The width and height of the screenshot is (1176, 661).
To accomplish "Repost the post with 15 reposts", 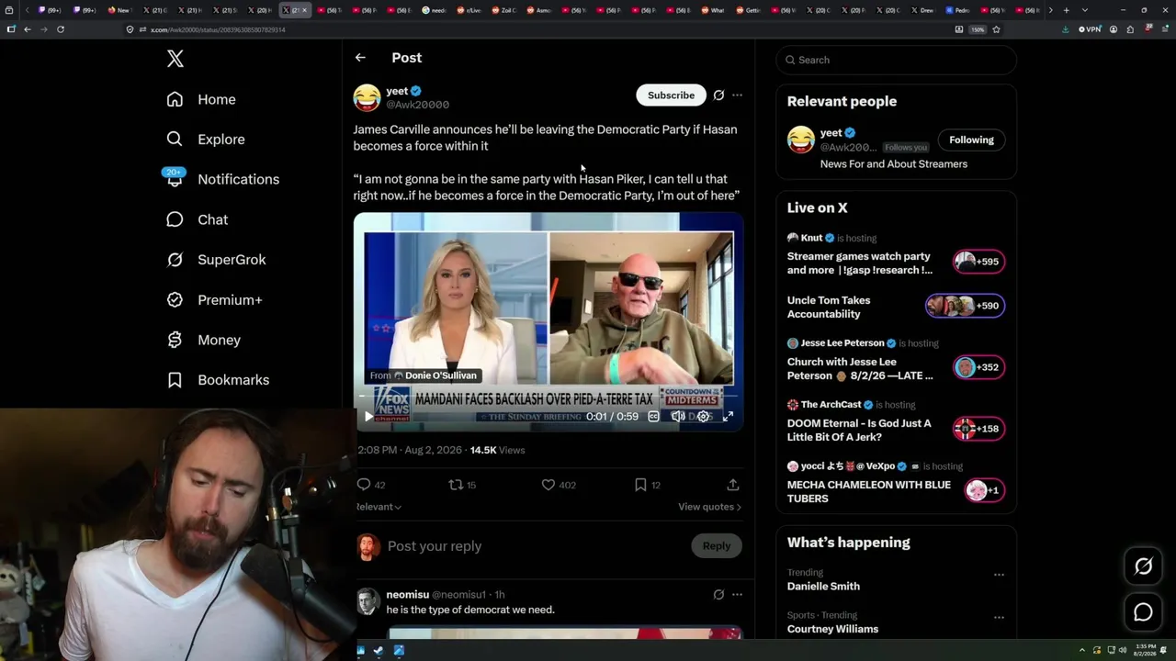I will click(456, 485).
